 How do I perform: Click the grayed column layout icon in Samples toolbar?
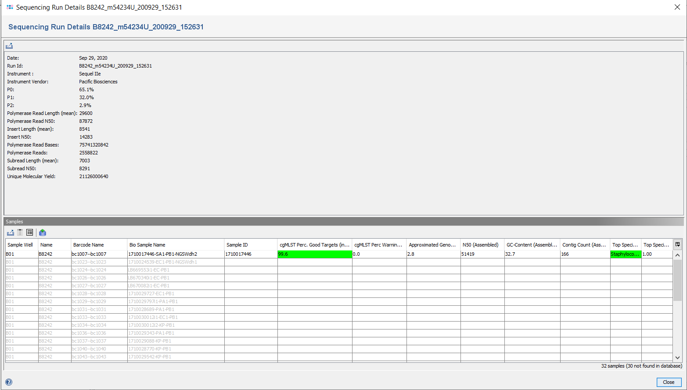[20, 233]
